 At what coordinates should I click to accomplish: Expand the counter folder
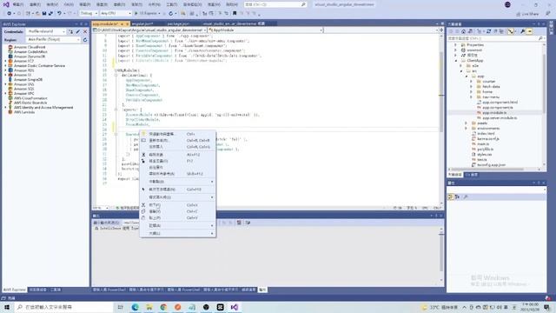[x=471, y=81]
